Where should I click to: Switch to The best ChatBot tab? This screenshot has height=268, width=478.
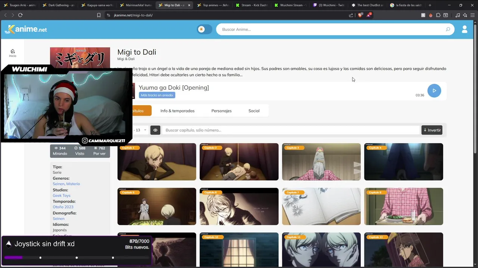coord(368,5)
